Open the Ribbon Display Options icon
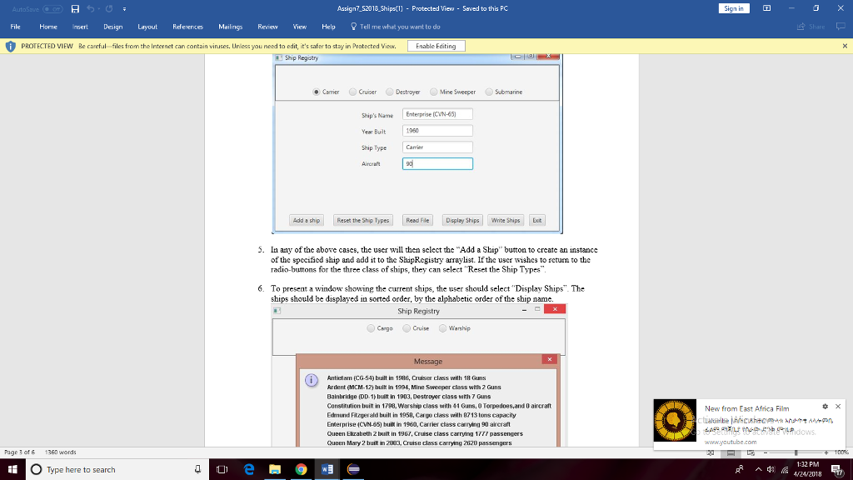853x480 pixels. [766, 8]
